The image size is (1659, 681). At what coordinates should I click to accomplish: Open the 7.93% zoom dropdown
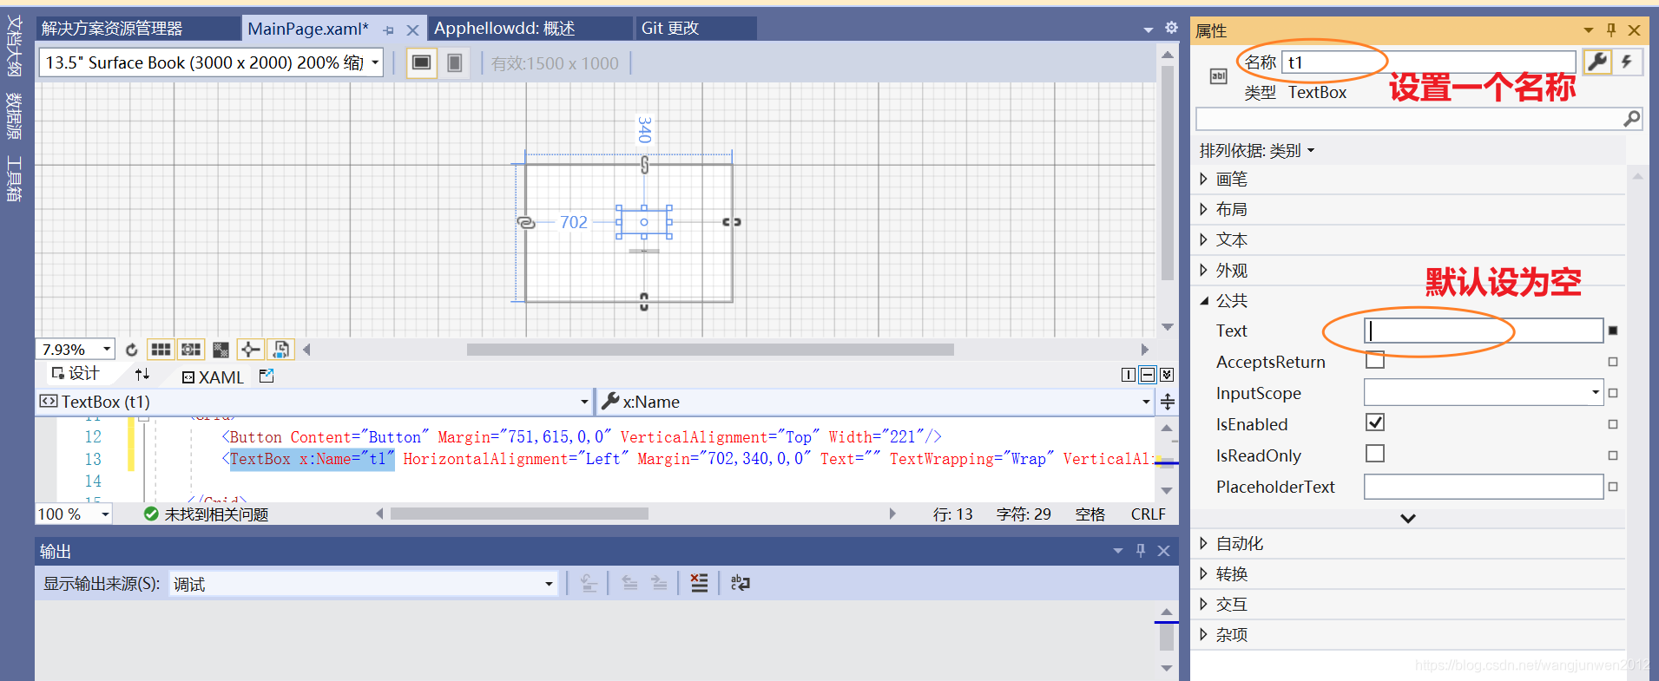click(107, 349)
